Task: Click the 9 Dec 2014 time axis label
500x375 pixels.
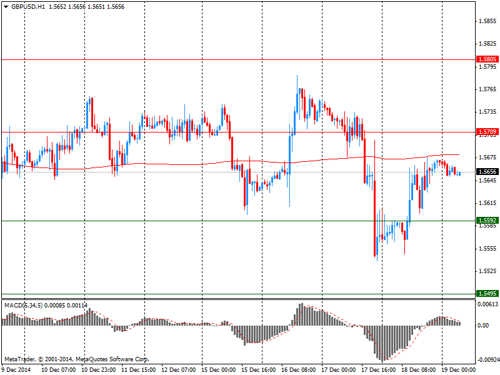Action: click(x=16, y=369)
